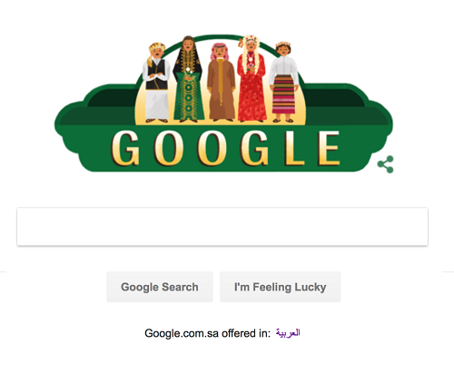Click the golden E in doodle

click(329, 148)
